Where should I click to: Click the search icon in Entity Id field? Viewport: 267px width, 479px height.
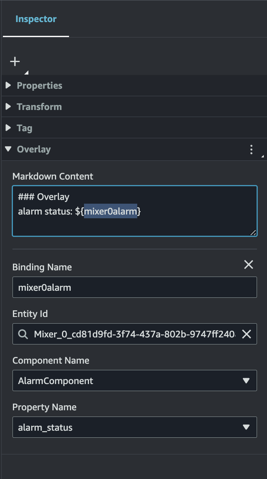coord(22,334)
